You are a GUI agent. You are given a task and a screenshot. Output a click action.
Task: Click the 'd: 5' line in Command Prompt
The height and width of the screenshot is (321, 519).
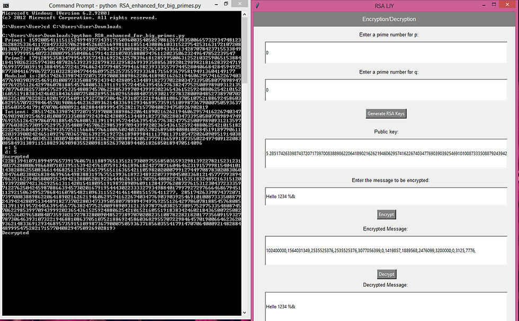(x=11, y=152)
